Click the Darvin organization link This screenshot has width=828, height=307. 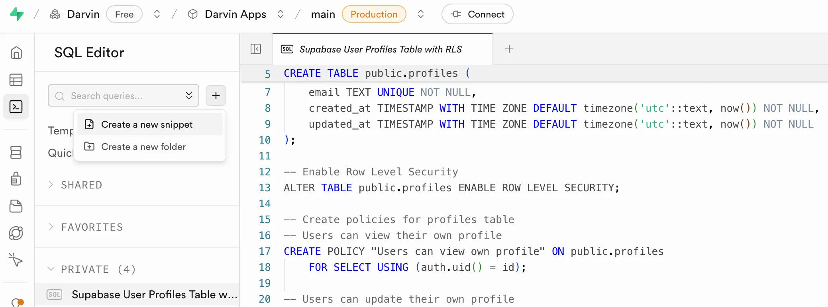click(x=83, y=14)
